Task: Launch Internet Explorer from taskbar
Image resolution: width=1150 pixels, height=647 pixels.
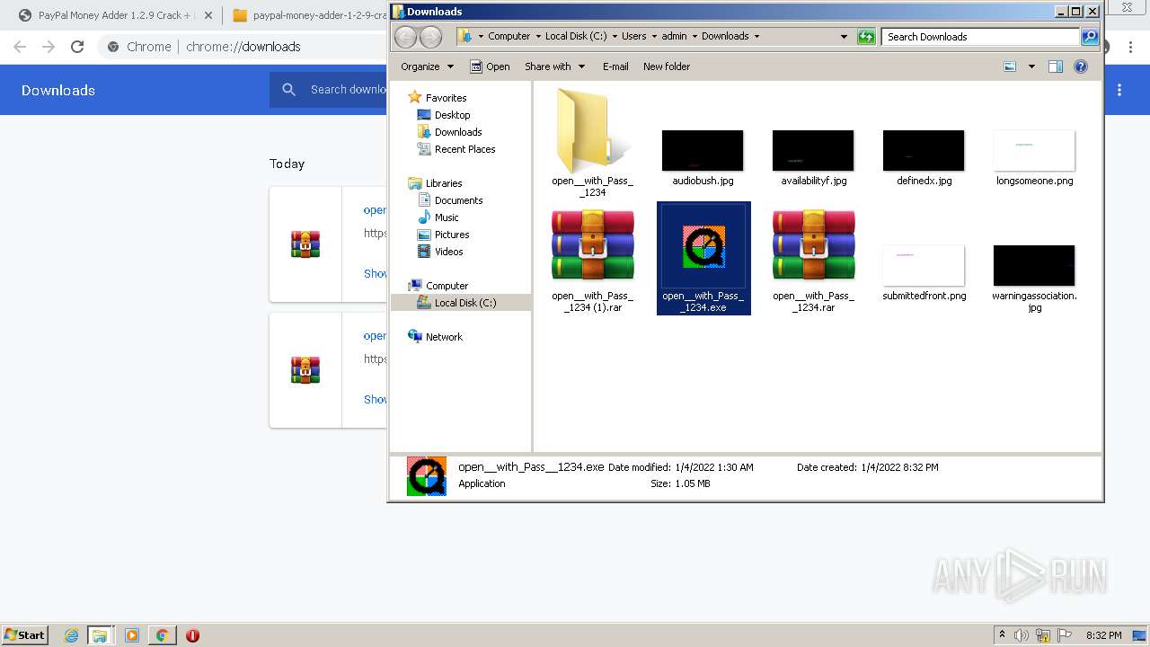Action: (71, 635)
